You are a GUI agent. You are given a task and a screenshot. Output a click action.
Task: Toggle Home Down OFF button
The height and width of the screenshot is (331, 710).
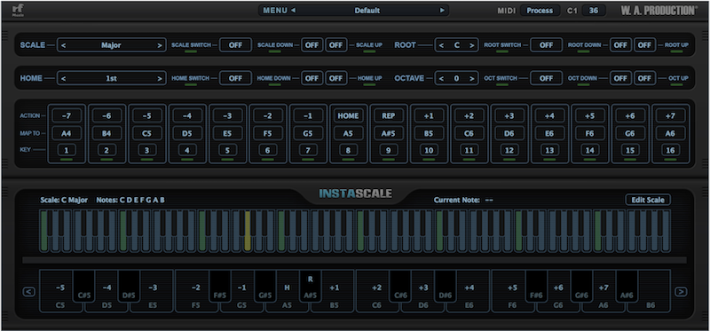pyautogui.click(x=312, y=78)
